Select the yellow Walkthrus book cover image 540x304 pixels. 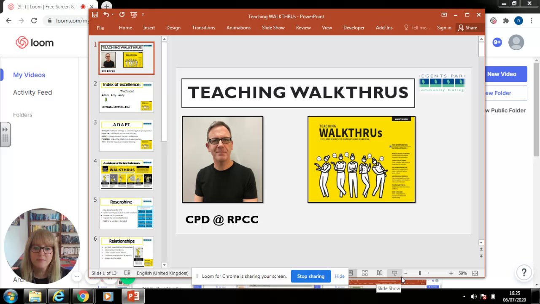362,159
